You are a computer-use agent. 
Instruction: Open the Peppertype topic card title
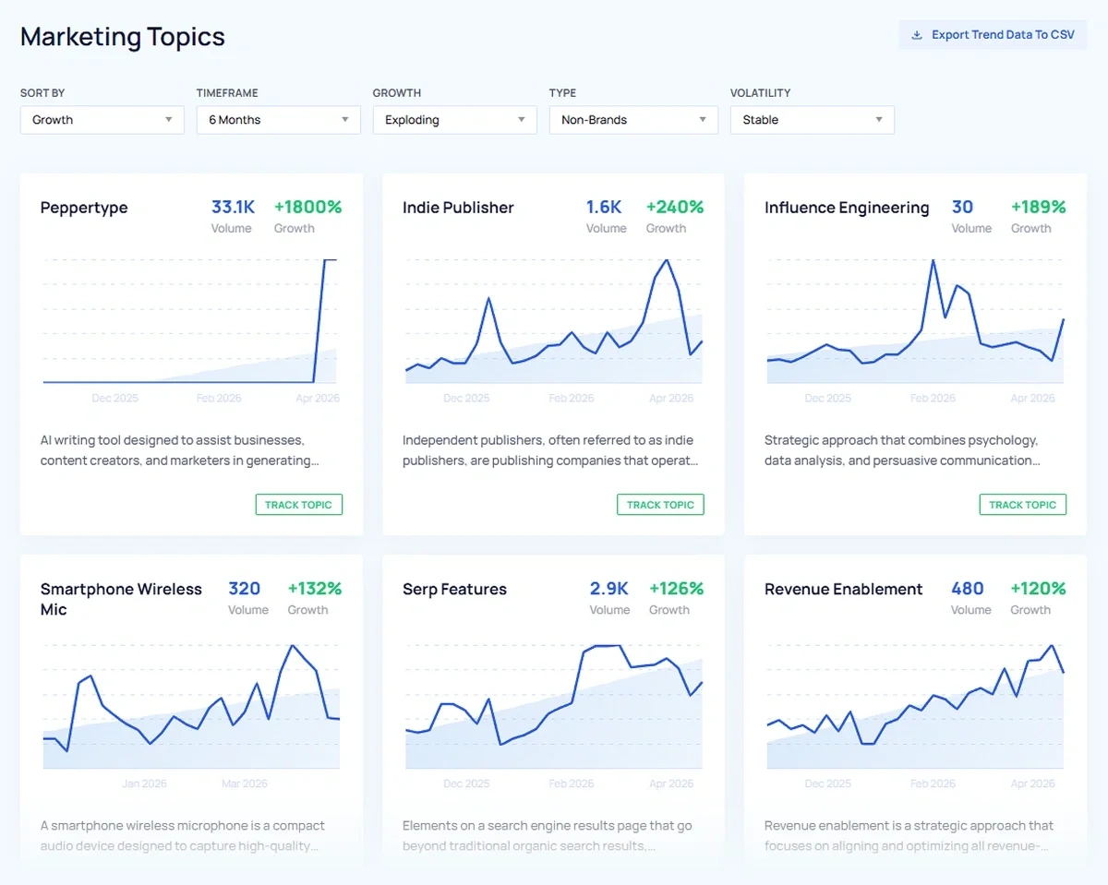click(84, 208)
